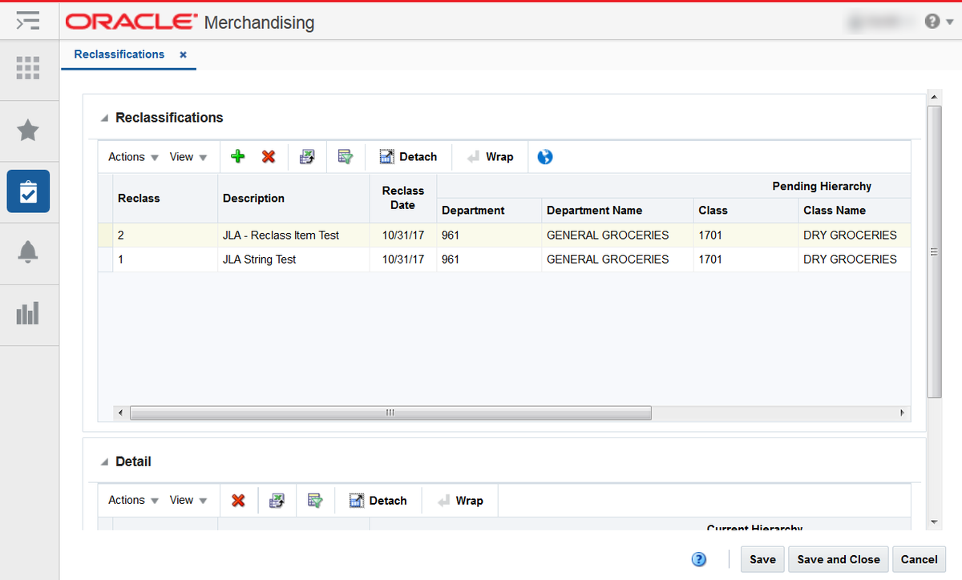This screenshot has width=962, height=580.
Task: Close the Reclassifications tab
Action: (183, 55)
